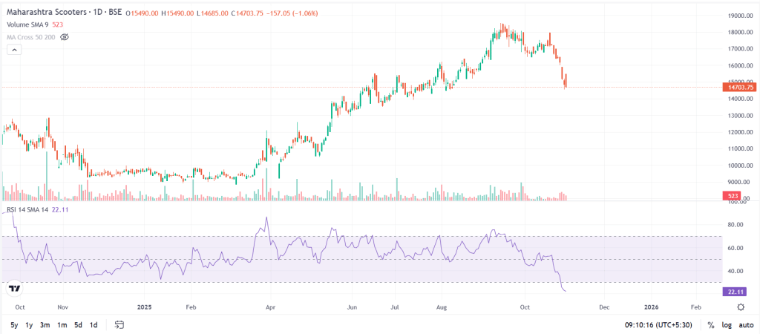Toggle log scale mode
760x334 pixels.
click(x=725, y=325)
